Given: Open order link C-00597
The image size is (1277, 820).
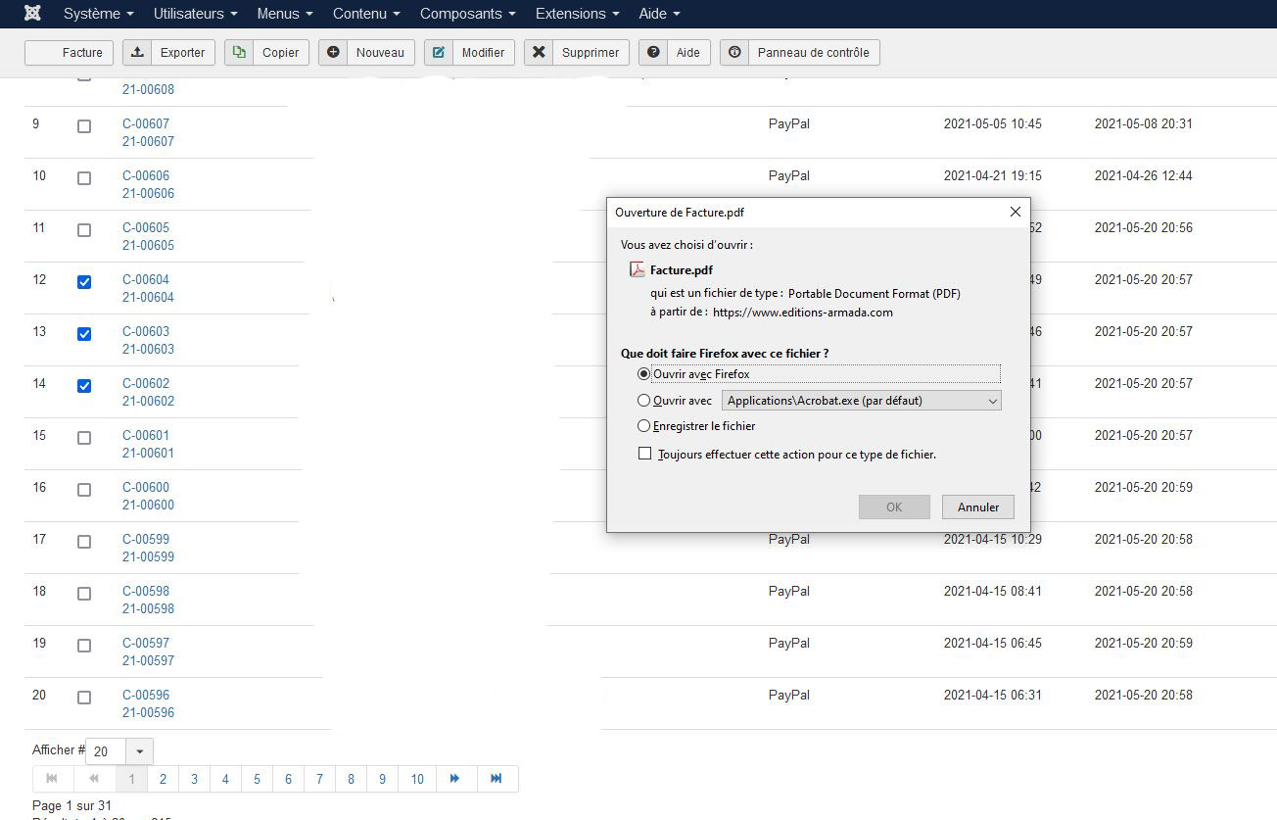Looking at the screenshot, I should [146, 643].
